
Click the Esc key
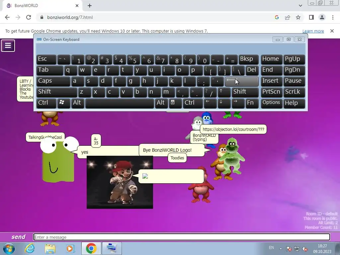pyautogui.click(x=46, y=59)
